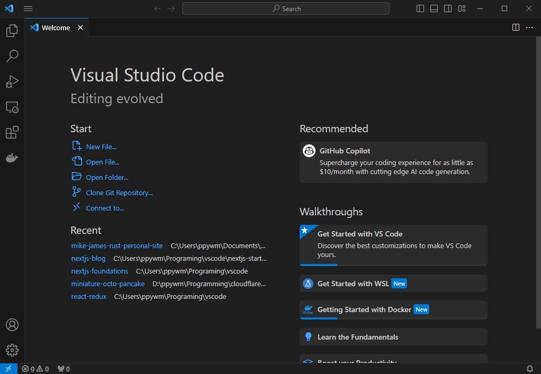Click the New badge beside Docker

click(421, 309)
